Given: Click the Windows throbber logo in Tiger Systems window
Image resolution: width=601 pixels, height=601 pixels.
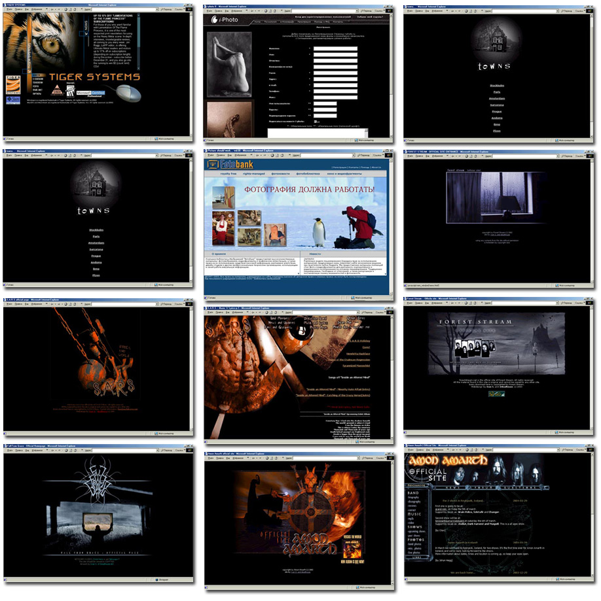Looking at the screenshot, I should point(189,10).
